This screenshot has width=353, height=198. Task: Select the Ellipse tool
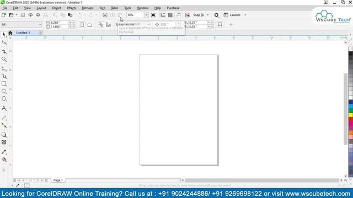[x=4, y=91]
